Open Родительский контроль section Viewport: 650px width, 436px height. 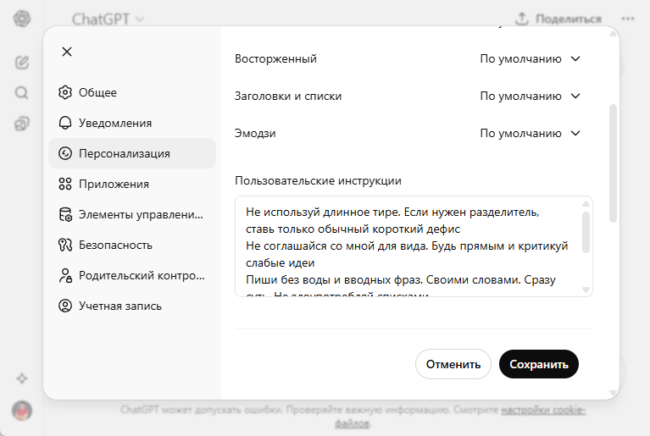point(140,275)
